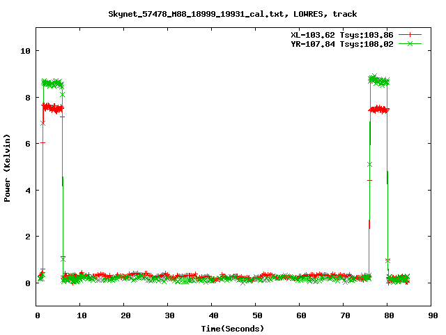Select the YR-107.84 Tsys:108.02 legend entry
This screenshot has height=335, width=446.
point(342,44)
